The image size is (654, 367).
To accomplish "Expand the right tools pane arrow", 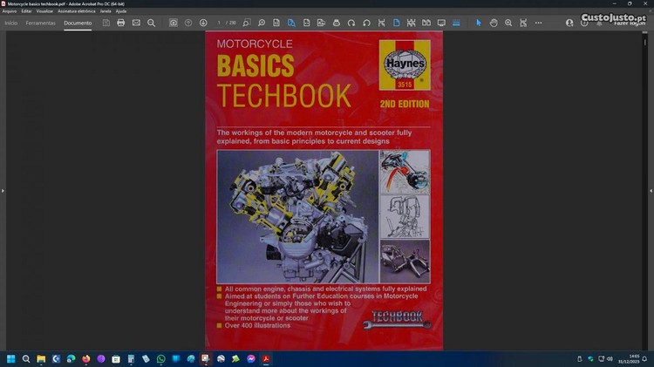I will pos(650,190).
